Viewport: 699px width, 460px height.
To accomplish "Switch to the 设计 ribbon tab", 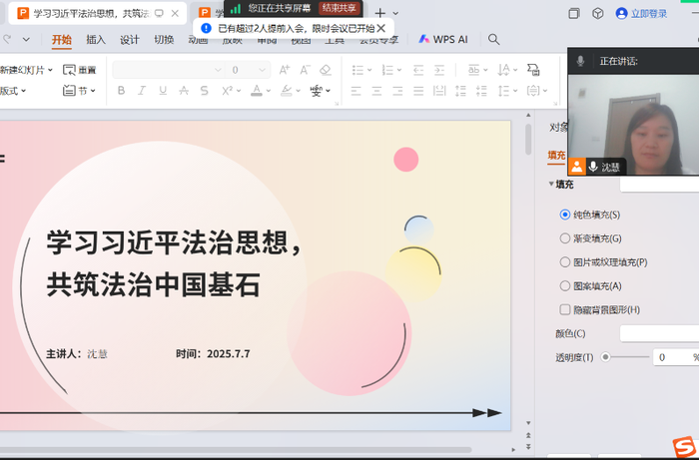I will [x=130, y=40].
